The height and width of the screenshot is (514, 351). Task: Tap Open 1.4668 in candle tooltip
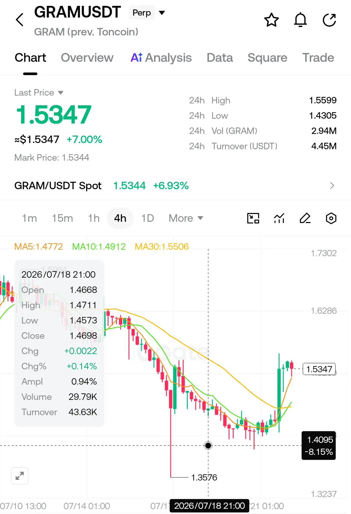[59, 290]
